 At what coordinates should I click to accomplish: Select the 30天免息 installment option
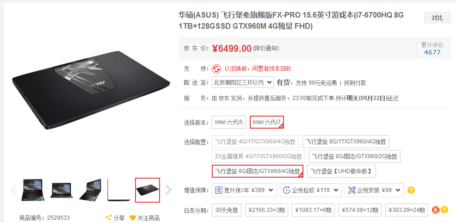click(227, 210)
